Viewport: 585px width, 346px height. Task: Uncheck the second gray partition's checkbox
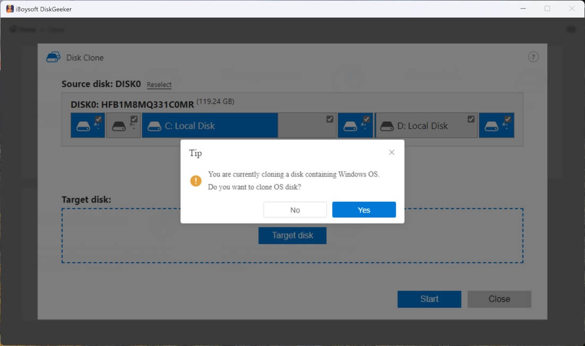[x=134, y=119]
